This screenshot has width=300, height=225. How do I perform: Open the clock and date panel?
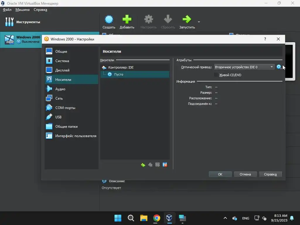coord(279,218)
